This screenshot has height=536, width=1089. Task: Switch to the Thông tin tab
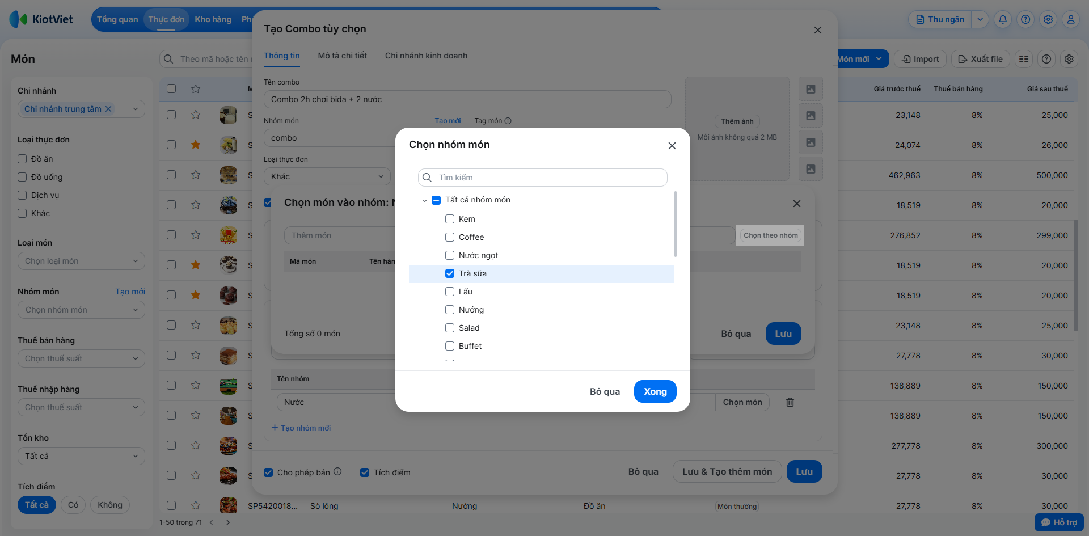(x=282, y=56)
